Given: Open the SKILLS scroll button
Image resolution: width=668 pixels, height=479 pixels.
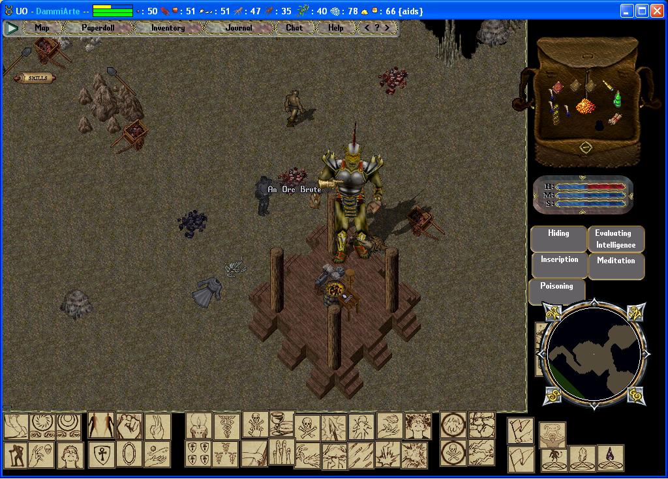Looking at the screenshot, I should [35, 78].
